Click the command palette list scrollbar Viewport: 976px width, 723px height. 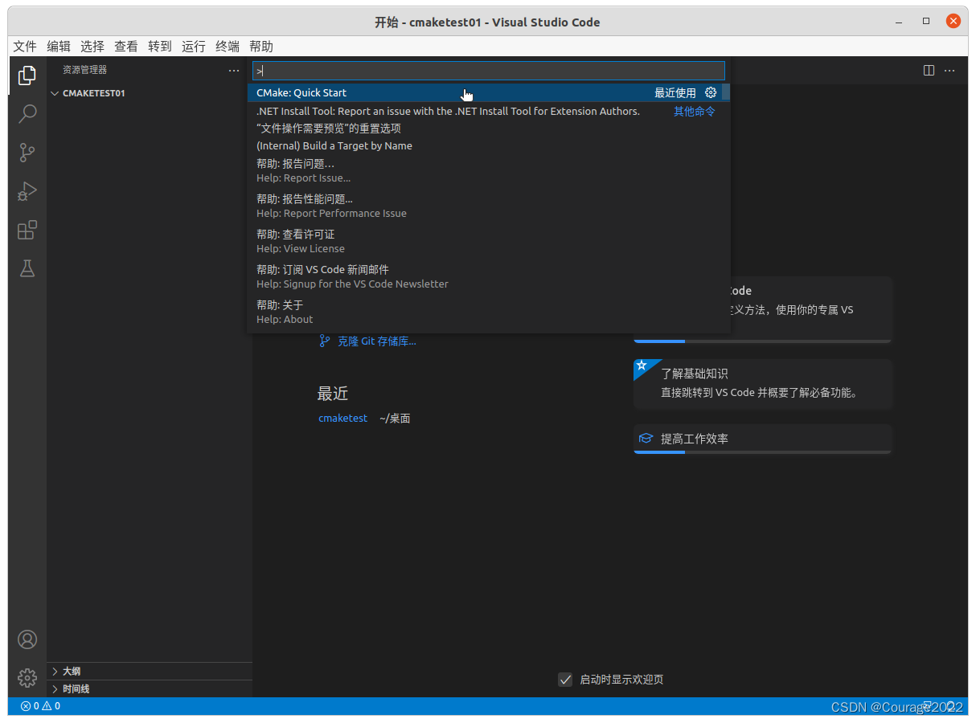(x=726, y=92)
